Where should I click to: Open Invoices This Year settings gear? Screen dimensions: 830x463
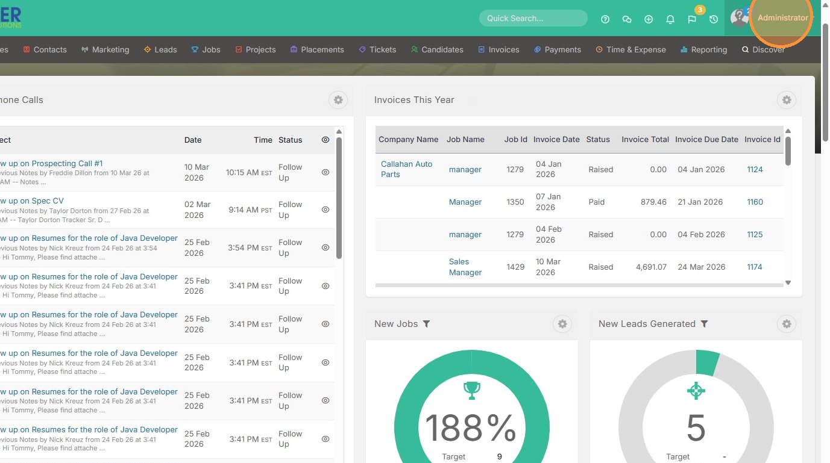click(x=786, y=100)
